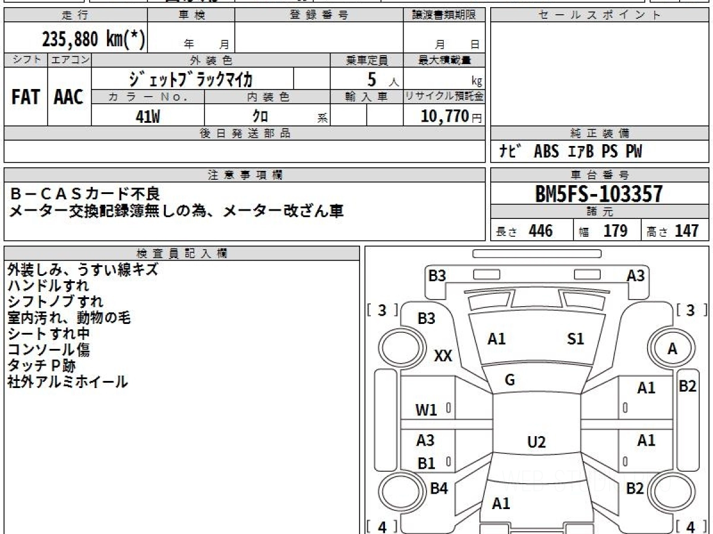The height and width of the screenshot is (534, 713).
Task: Select length value 長さ 446
Action: tap(524, 231)
